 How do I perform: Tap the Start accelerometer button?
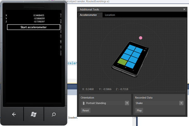(33, 27)
